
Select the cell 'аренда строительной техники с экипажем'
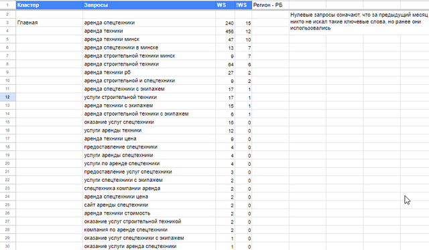click(149, 114)
